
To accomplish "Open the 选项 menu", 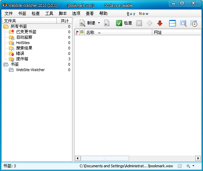I will (x=76, y=14).
